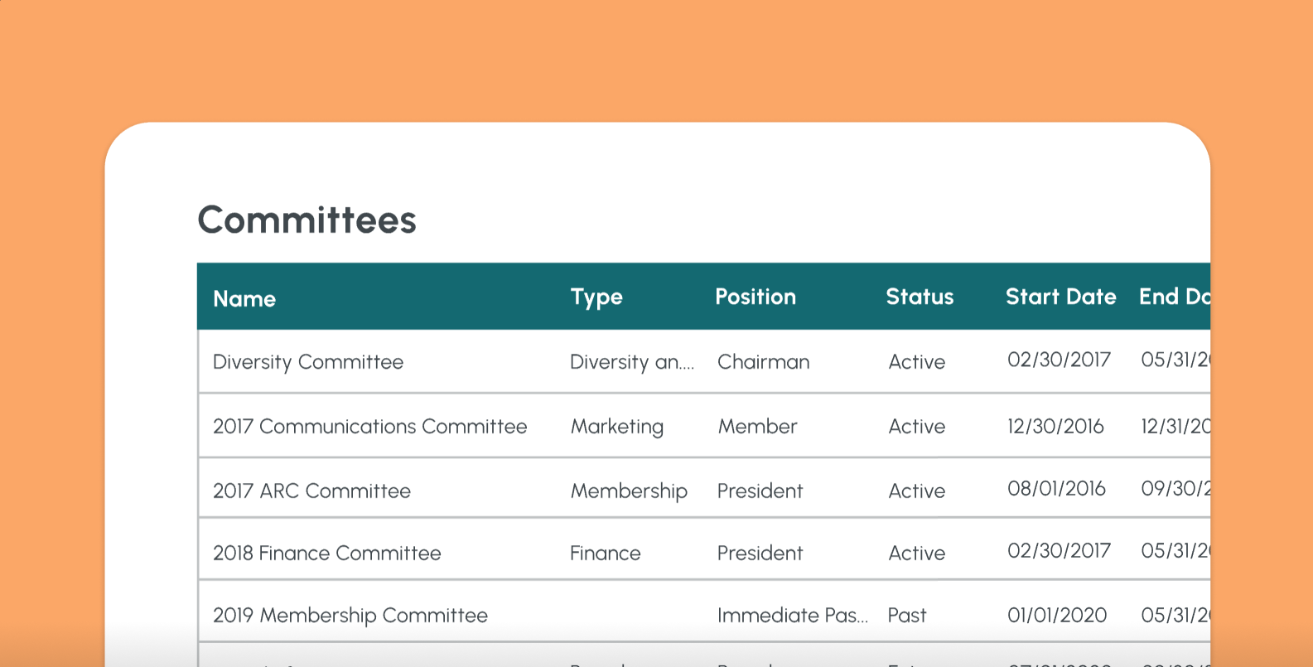Click the Chairman position cell

(763, 362)
